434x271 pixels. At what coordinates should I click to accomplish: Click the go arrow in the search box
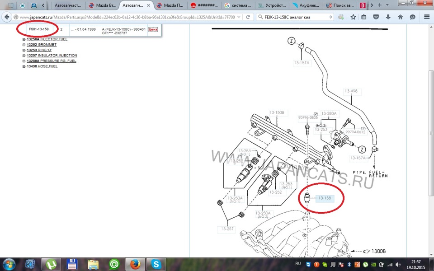pyautogui.click(x=330, y=17)
